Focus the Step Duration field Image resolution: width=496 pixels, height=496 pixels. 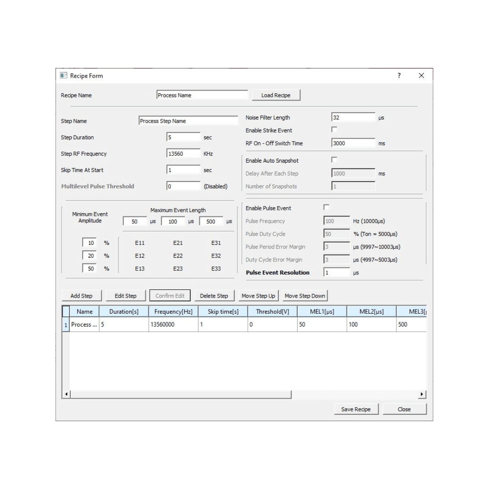tap(183, 137)
